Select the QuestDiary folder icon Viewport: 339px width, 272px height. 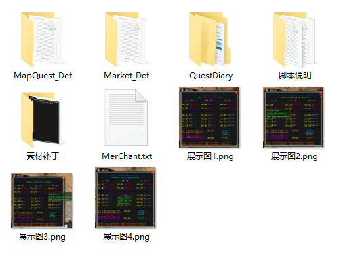tap(210, 39)
